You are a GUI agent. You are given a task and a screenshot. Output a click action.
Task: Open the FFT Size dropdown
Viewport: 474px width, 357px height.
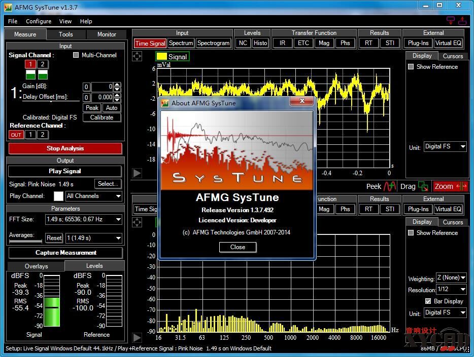click(x=84, y=219)
